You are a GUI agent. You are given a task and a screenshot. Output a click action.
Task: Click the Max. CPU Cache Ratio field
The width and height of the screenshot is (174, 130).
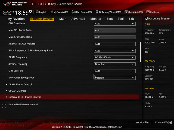pos(114,37)
